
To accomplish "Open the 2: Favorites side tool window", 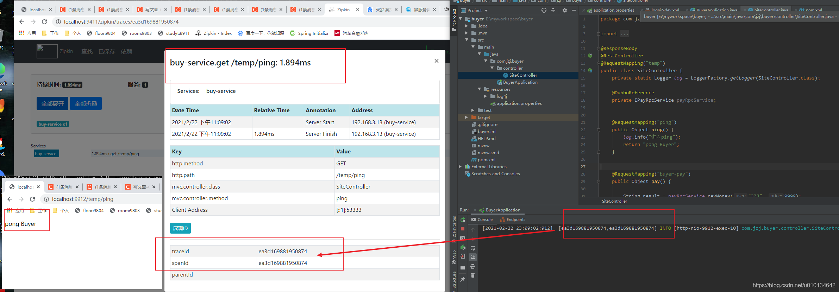I will click(454, 229).
